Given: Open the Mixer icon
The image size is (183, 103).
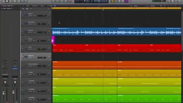Looking at the screenshot, I should [x=22, y=1].
